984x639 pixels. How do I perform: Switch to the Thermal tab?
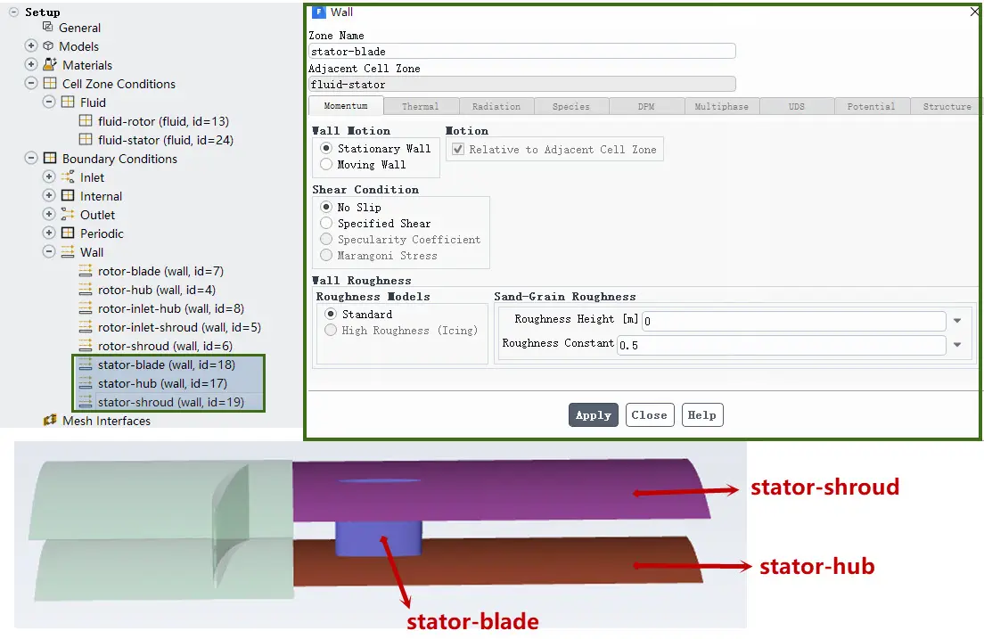point(421,107)
